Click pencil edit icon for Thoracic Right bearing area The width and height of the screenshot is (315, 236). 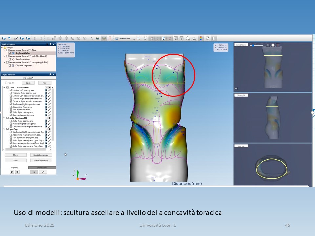[49, 93]
